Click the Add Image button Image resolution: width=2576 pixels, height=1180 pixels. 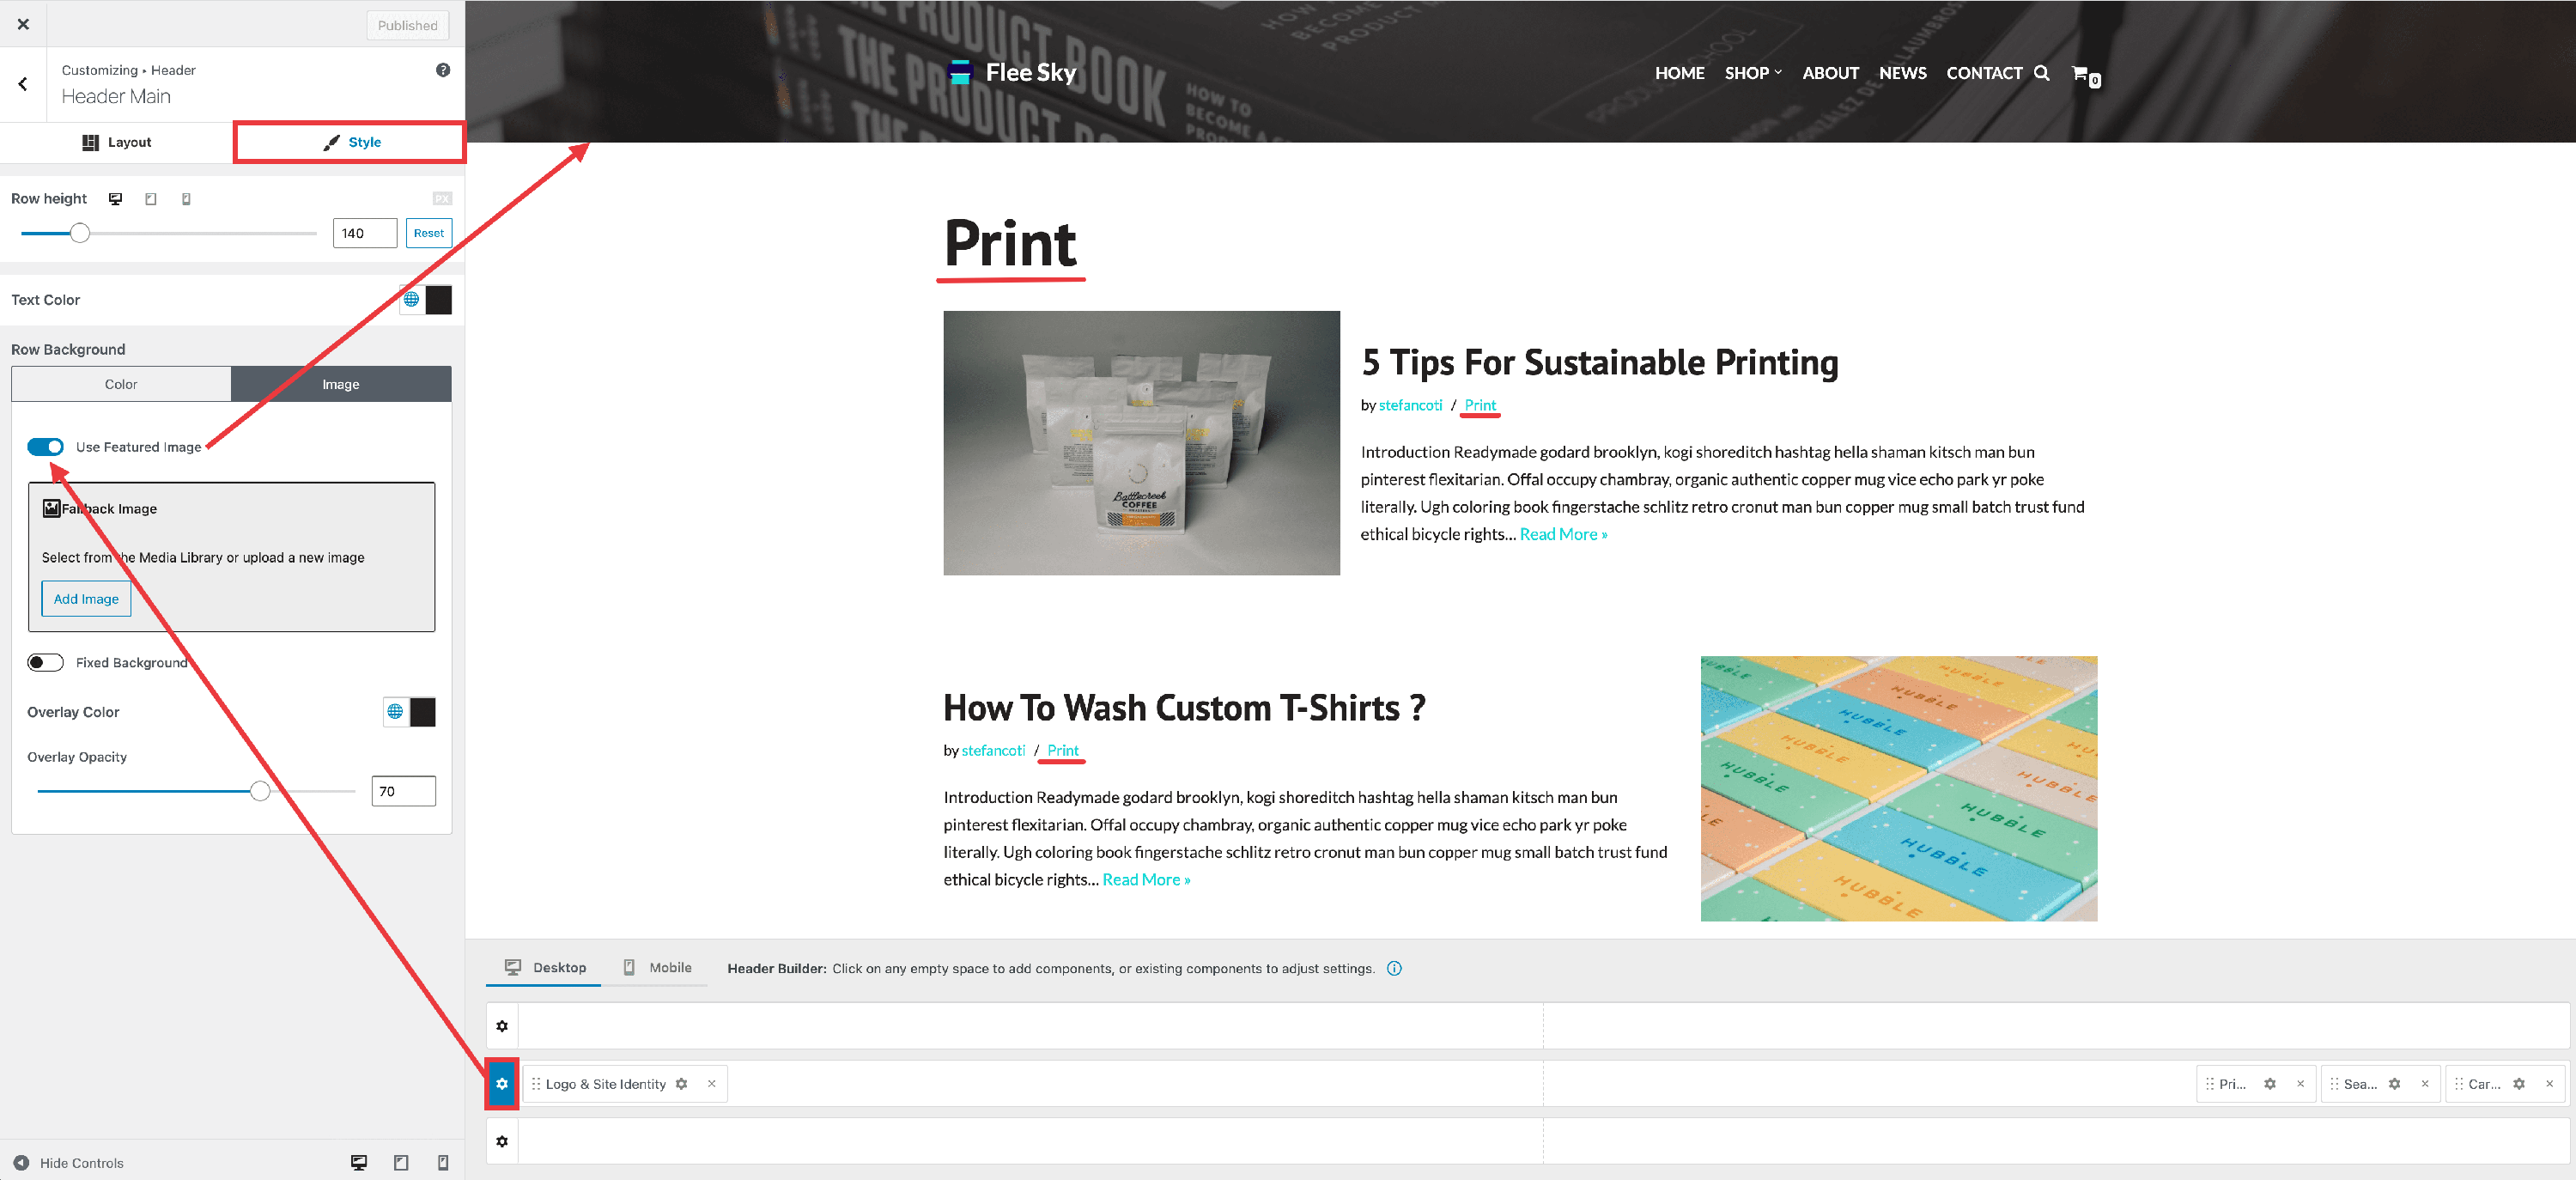[86, 599]
